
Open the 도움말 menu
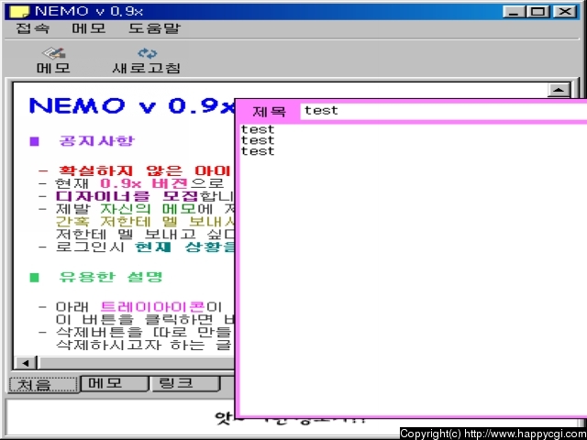tap(155, 28)
